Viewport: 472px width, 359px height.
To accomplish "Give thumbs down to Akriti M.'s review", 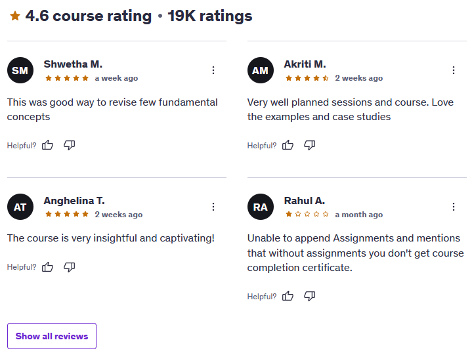I will 309,145.
